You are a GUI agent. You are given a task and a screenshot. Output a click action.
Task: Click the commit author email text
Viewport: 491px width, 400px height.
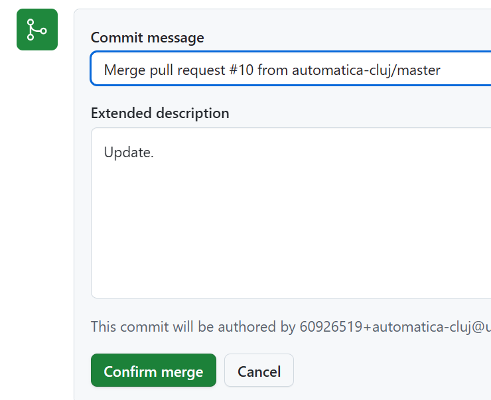coord(395,327)
